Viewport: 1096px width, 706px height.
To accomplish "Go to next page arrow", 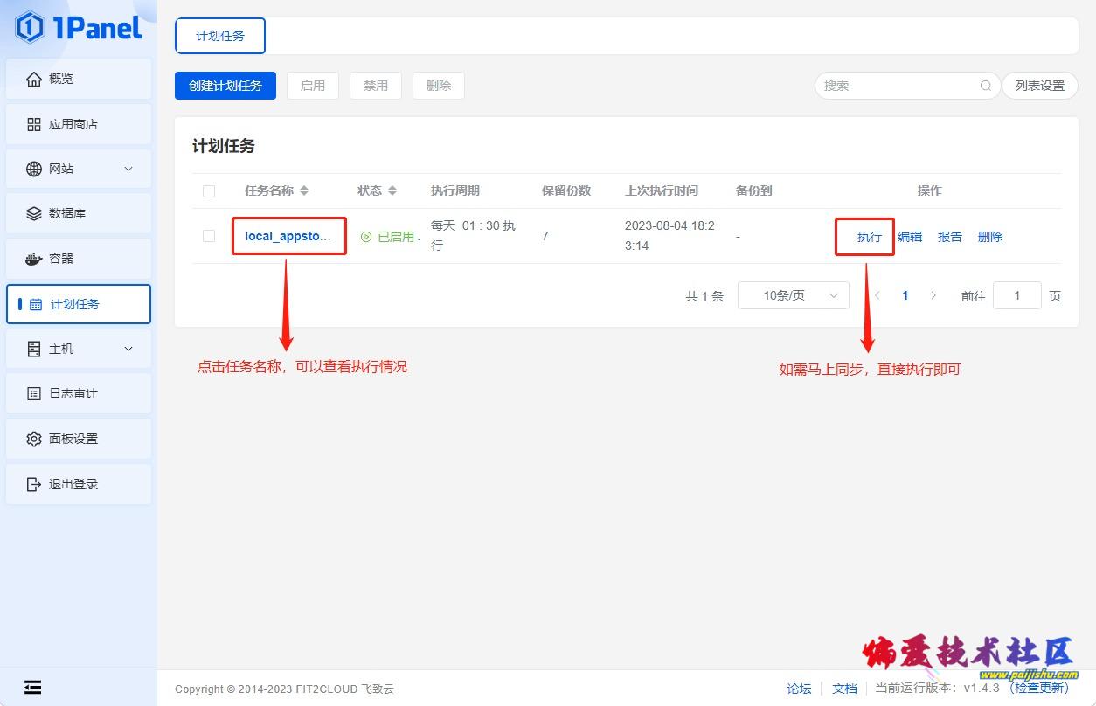I will pyautogui.click(x=933, y=295).
